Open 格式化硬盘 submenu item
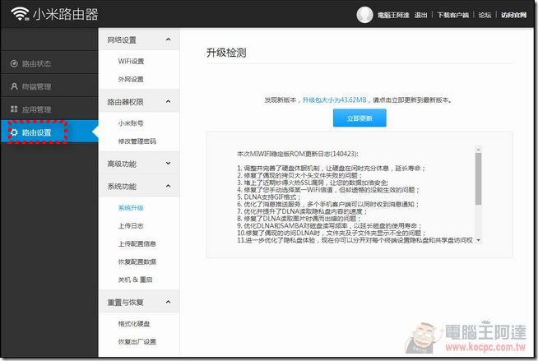Viewport: 538px width, 361px height. pos(134,324)
